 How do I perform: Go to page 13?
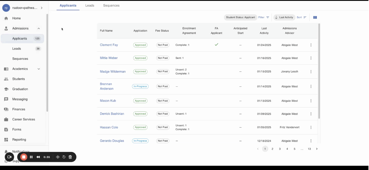(309, 149)
